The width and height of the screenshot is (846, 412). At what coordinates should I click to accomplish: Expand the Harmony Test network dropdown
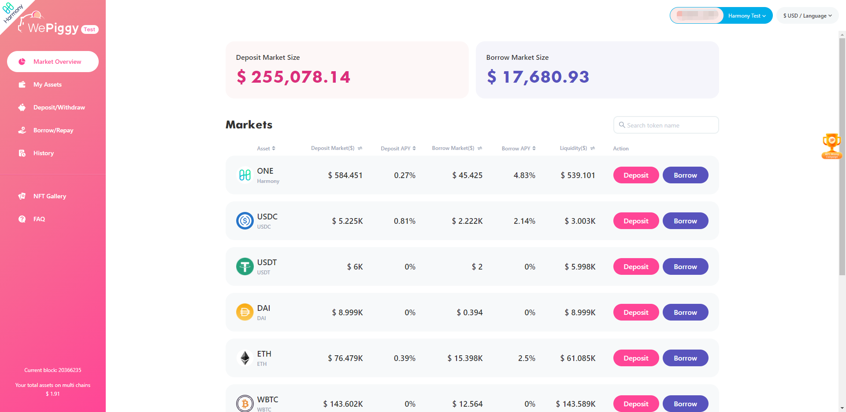click(x=747, y=16)
